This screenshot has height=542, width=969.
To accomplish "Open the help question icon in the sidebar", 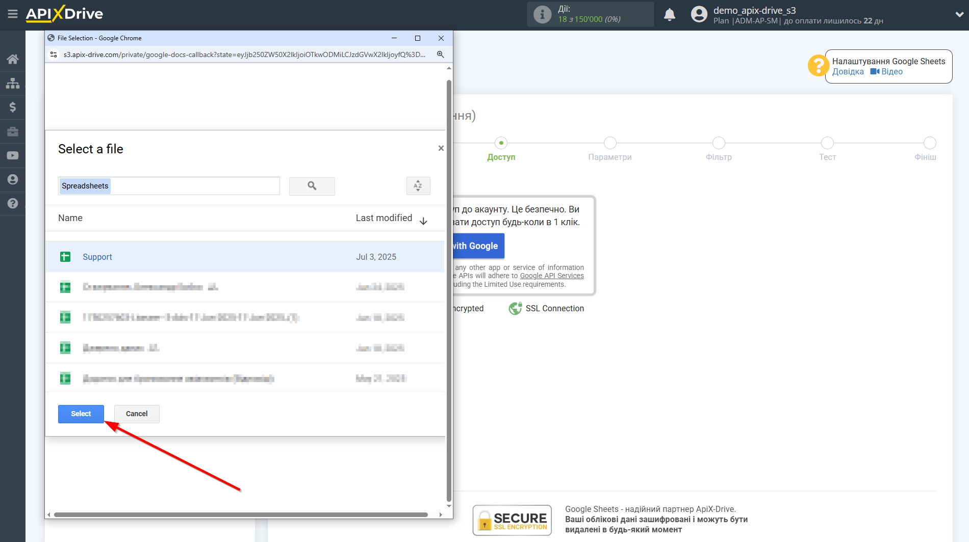I will coord(13,203).
